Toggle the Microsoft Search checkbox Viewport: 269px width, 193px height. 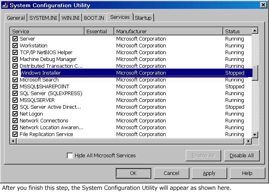[15, 79]
